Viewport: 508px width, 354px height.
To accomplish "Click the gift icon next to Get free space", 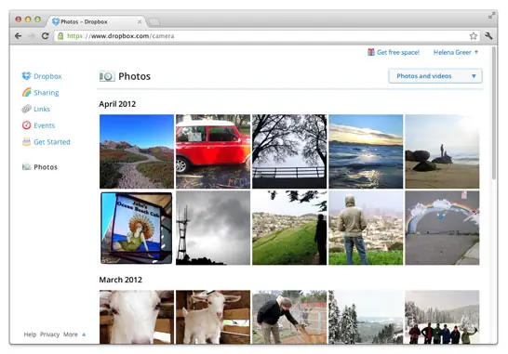I will 371,52.
